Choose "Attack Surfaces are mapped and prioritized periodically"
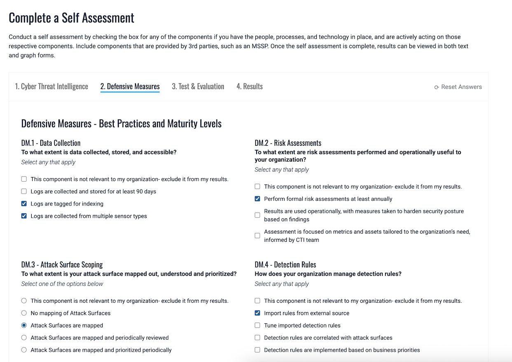Viewport: 512px width, 362px height. [23, 350]
